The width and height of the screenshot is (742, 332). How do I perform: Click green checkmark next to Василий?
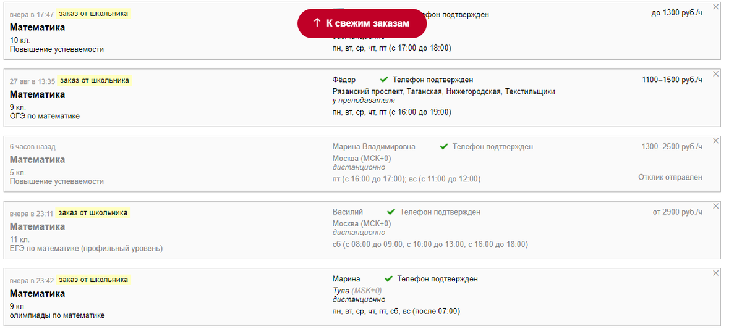pos(391,212)
